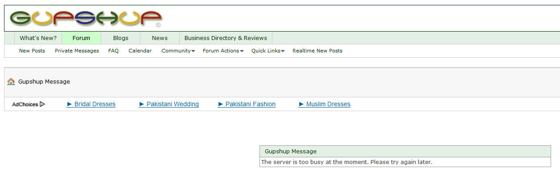560x188 pixels.
Task: Open the FAQ page
Action: click(113, 51)
